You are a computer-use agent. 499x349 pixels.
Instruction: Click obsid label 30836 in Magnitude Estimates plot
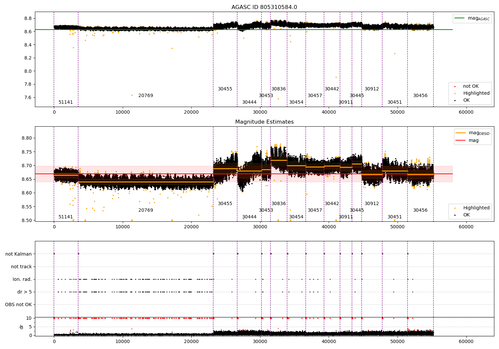pos(279,204)
